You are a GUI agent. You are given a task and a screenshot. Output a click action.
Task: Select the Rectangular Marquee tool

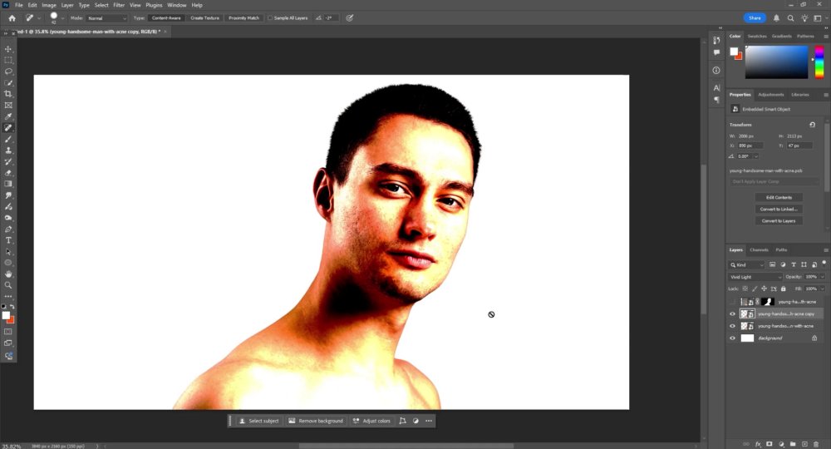tap(8, 60)
